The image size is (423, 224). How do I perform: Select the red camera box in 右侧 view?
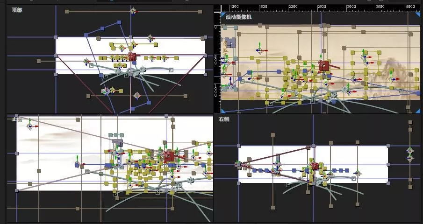click(x=314, y=166)
